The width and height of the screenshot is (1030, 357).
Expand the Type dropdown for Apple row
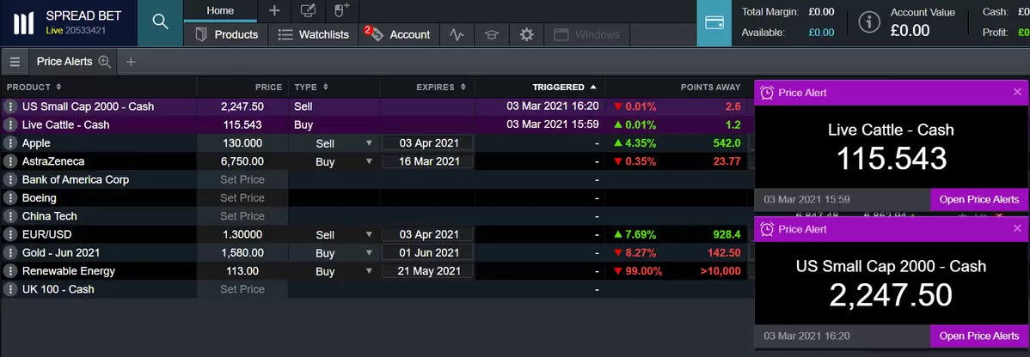pos(369,143)
